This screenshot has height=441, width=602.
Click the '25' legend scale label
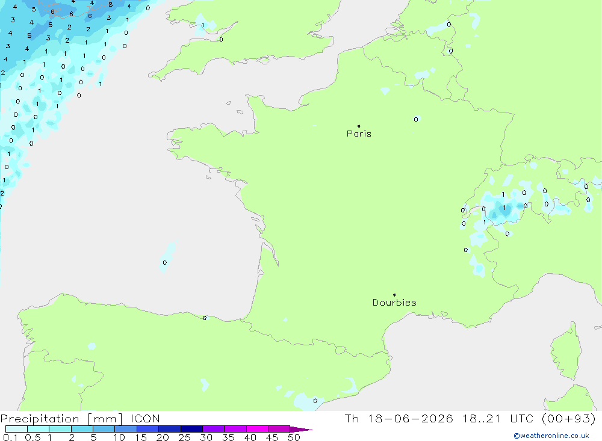tap(185, 437)
